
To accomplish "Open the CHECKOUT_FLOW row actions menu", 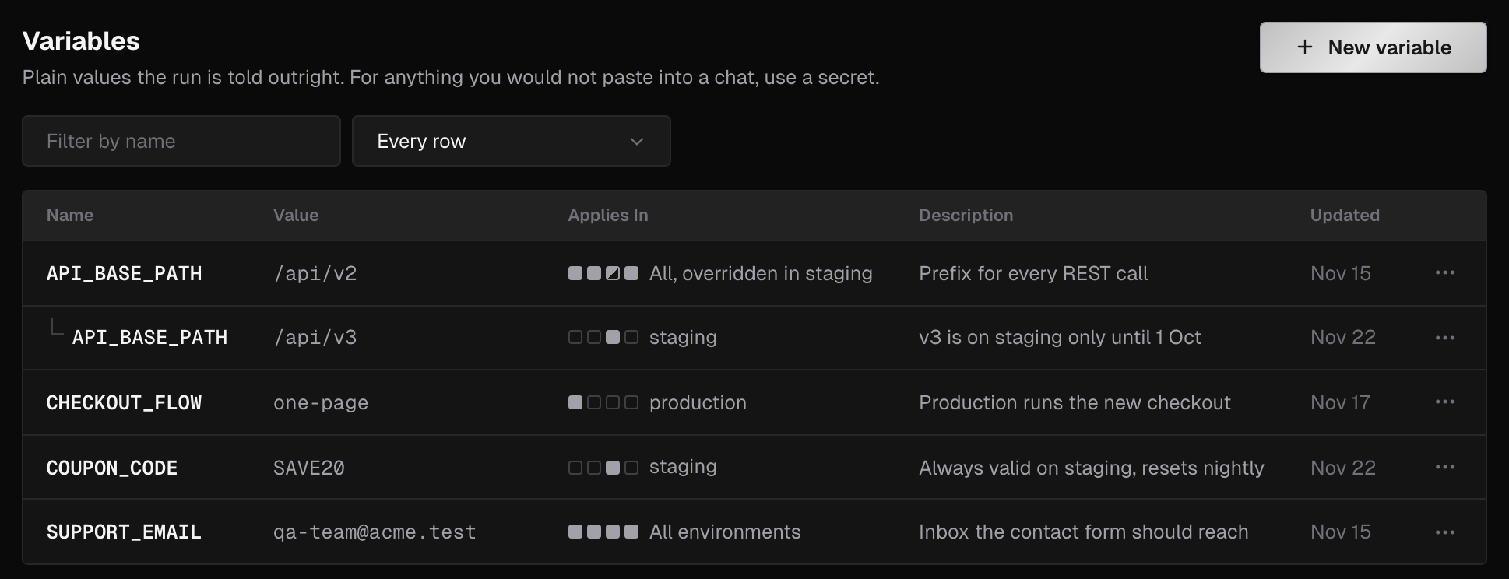I will click(x=1445, y=402).
